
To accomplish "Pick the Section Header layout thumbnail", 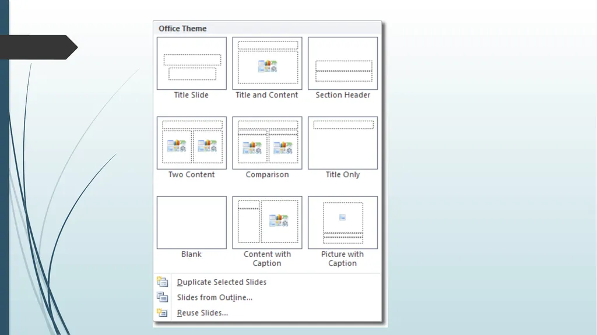I will (x=343, y=63).
